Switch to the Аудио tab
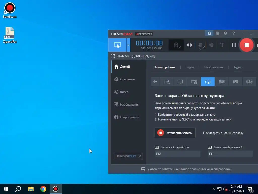 tap(238, 67)
